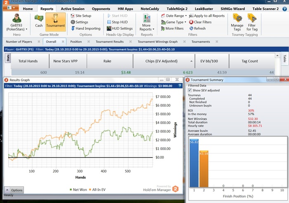Maximize the Results Graph panel
The width and height of the screenshot is (289, 203).
pyautogui.click(x=168, y=79)
